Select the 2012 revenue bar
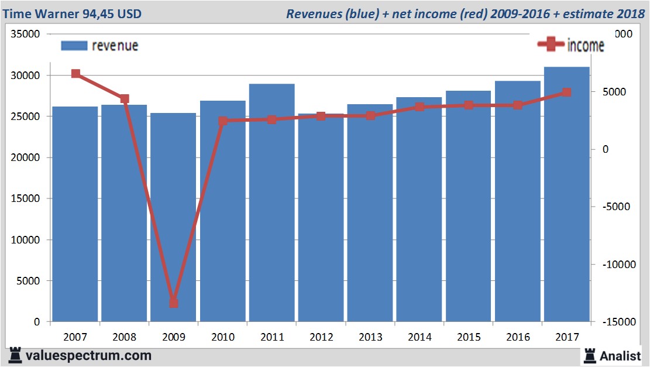The height and width of the screenshot is (367, 650). [321, 218]
